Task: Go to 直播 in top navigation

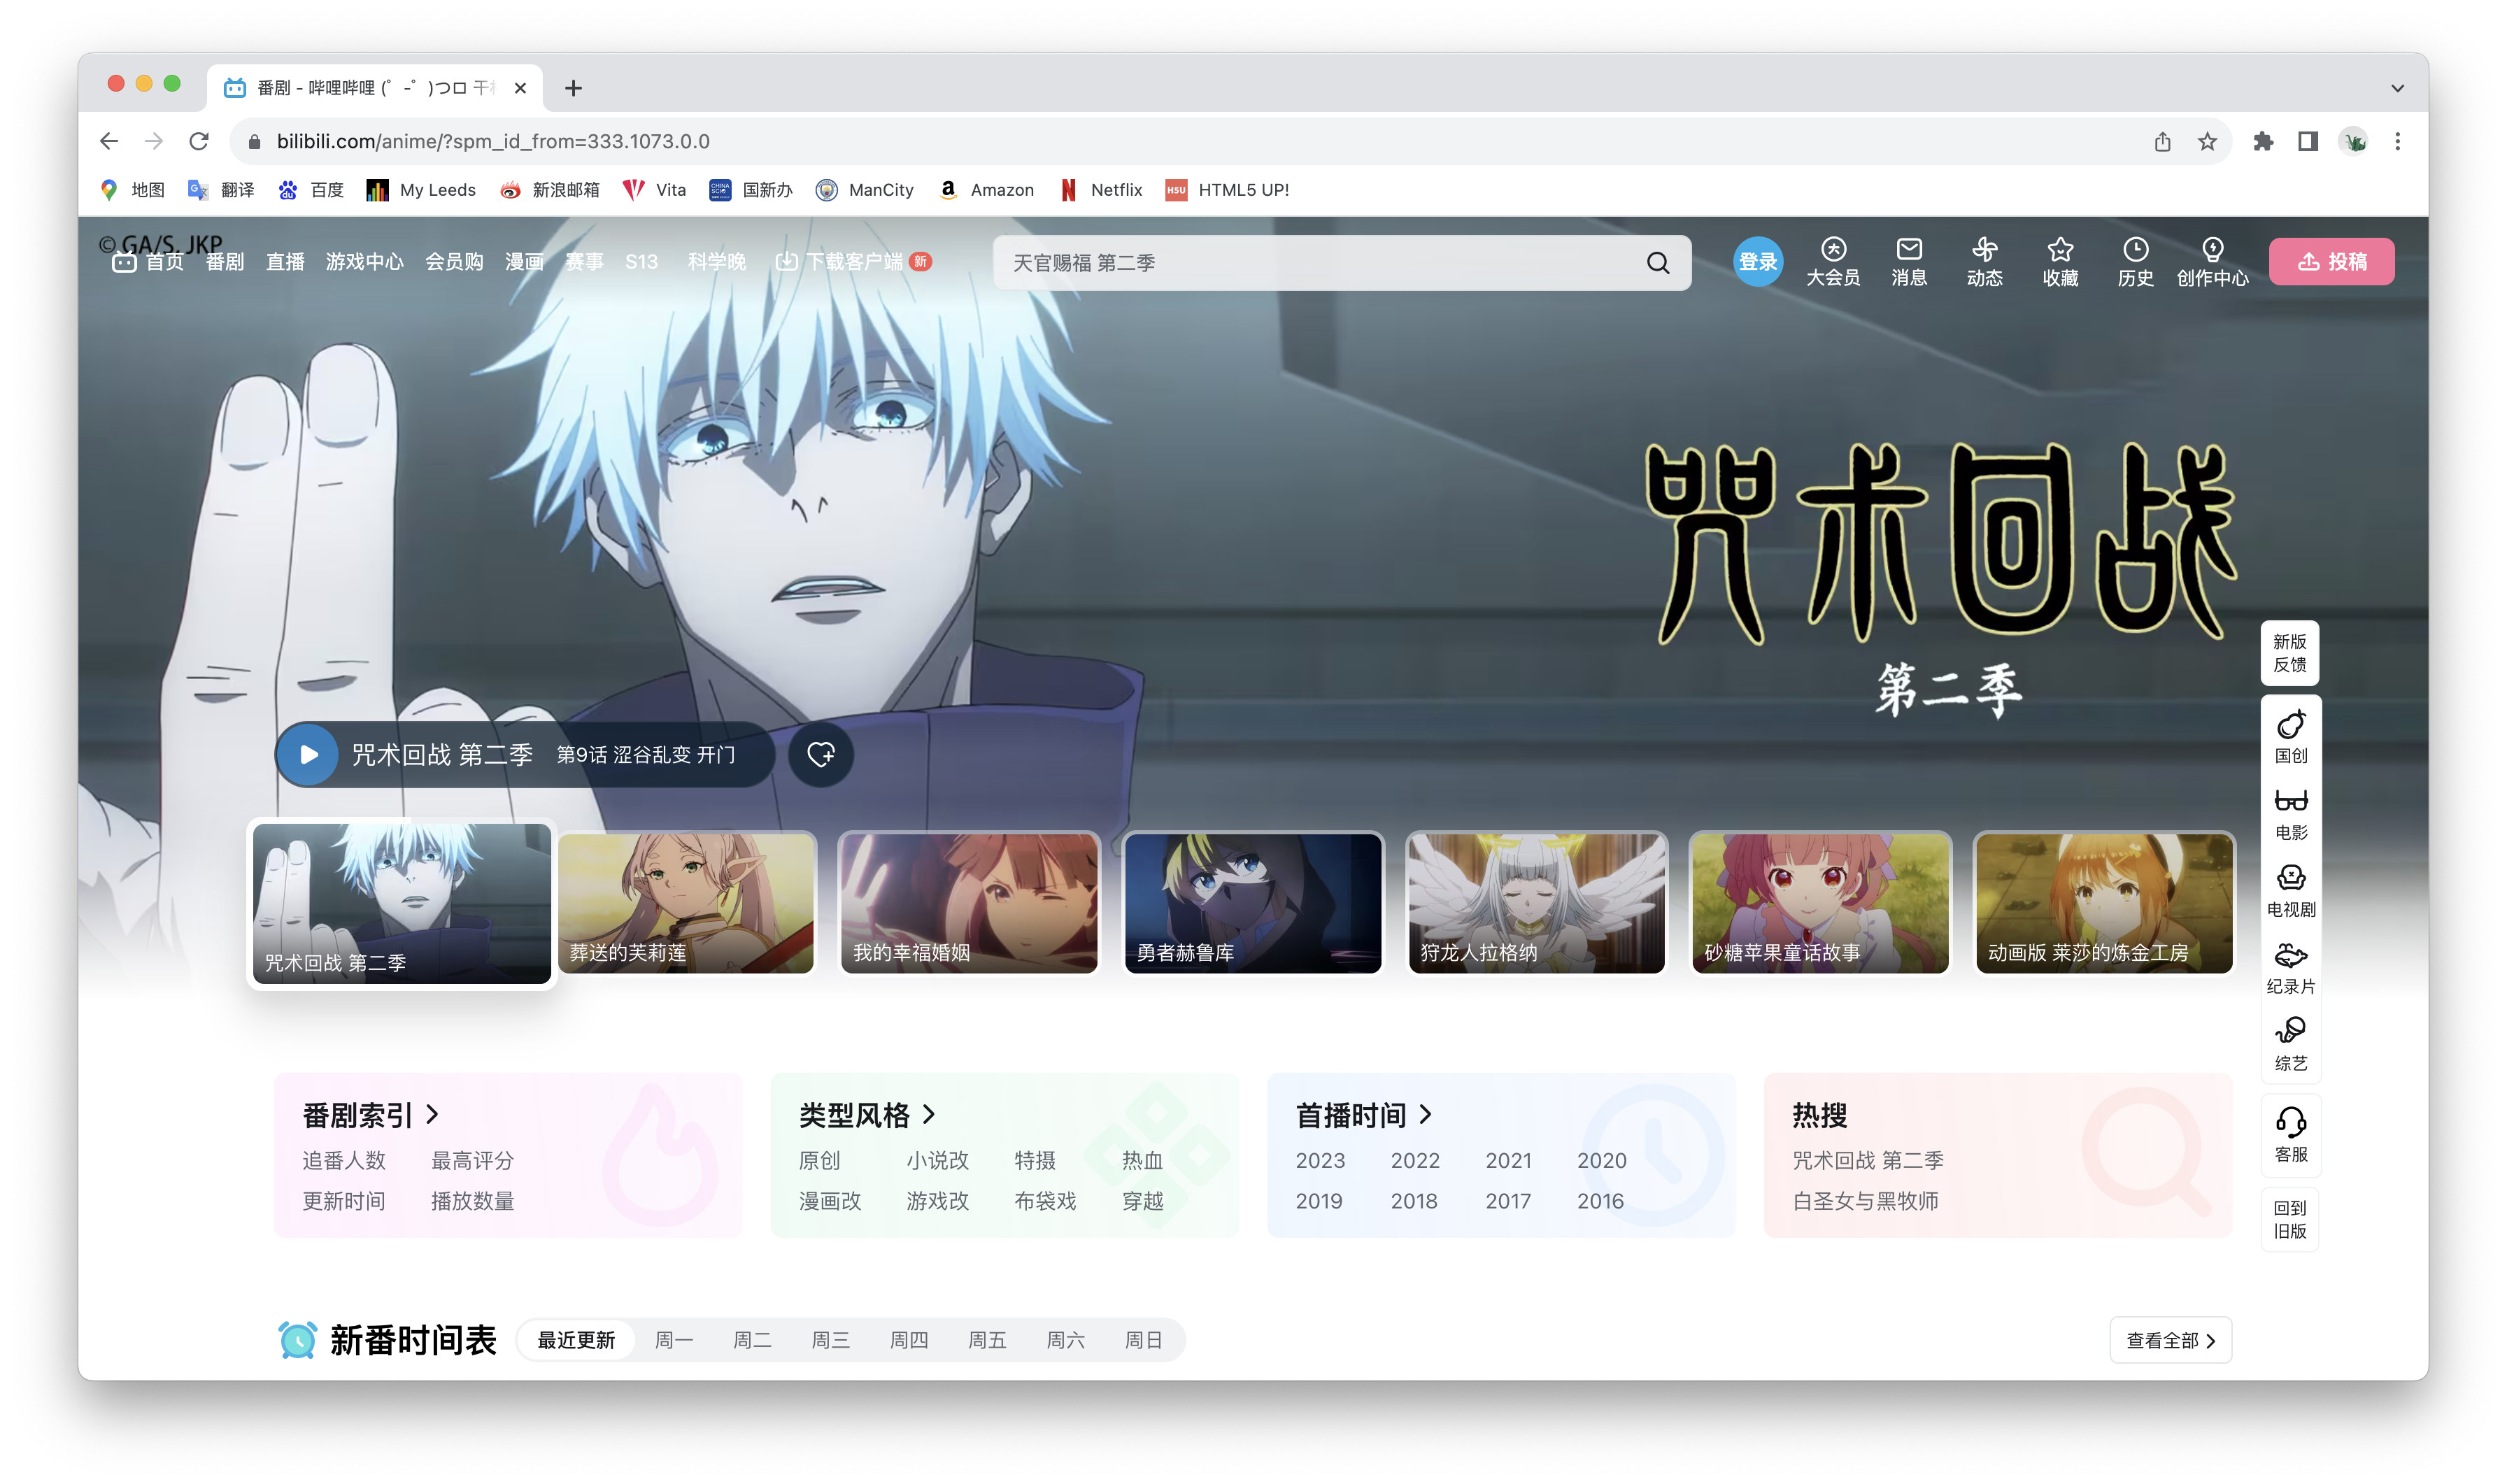Action: [285, 262]
